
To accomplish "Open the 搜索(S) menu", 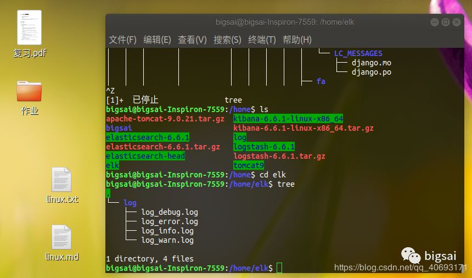I will (227, 40).
